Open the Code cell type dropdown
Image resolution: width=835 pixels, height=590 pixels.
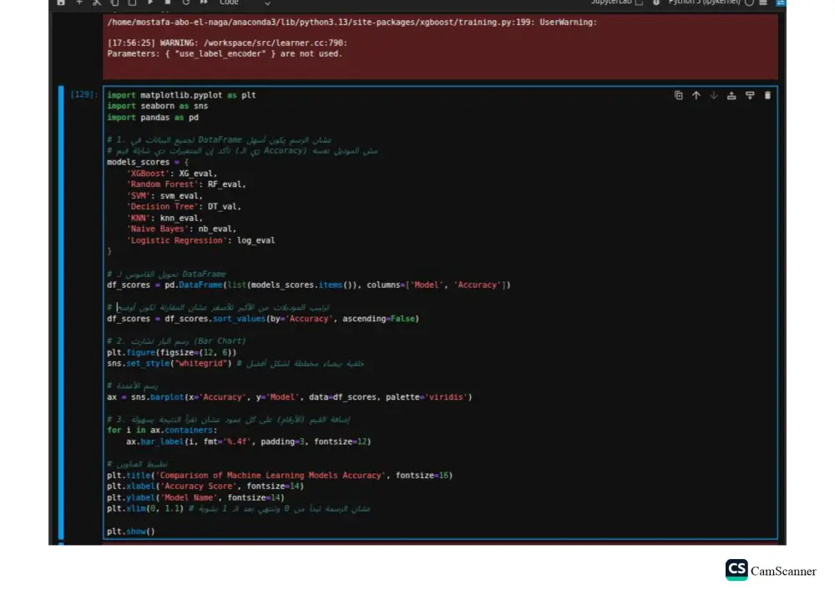click(x=245, y=3)
